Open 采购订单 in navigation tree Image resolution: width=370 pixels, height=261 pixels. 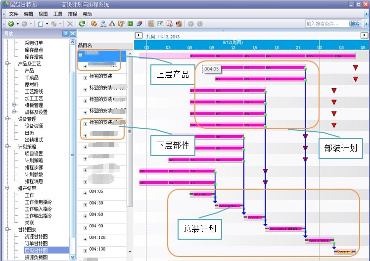click(34, 43)
